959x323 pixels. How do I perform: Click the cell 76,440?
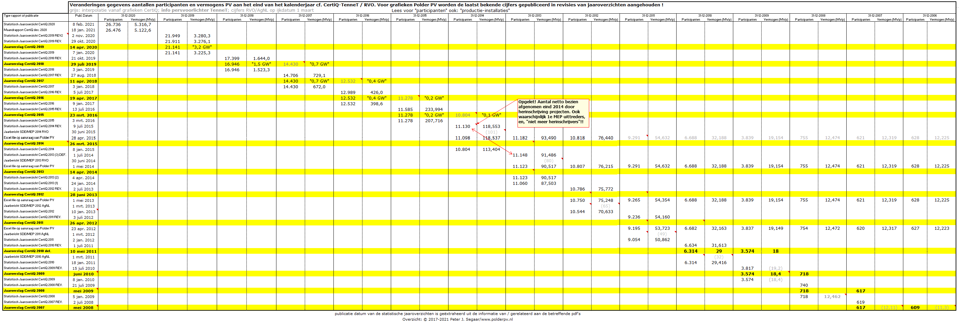click(x=606, y=138)
